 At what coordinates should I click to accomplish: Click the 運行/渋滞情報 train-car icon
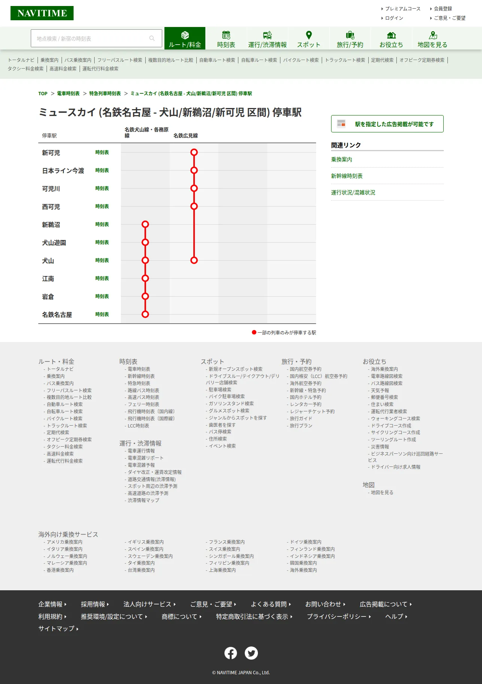[x=267, y=35]
